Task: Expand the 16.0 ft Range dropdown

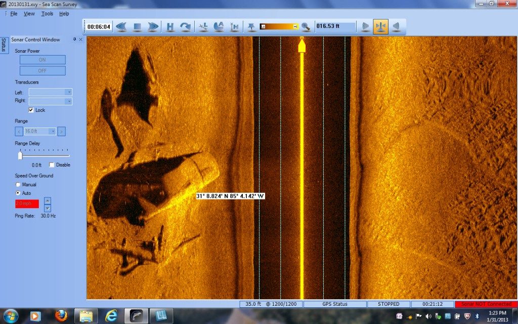Action: [40, 132]
